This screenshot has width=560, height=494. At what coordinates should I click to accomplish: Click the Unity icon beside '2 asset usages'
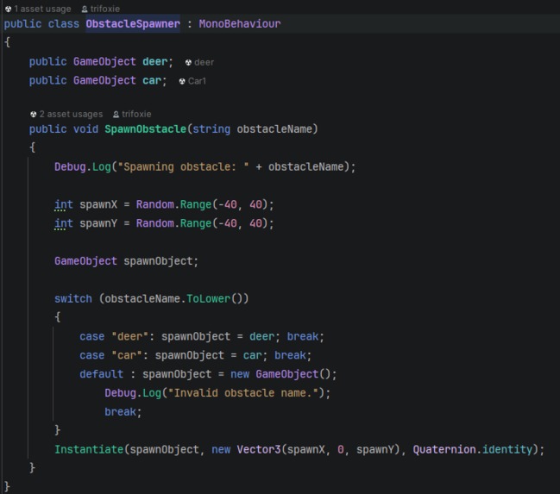click(33, 114)
